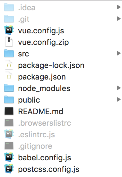Select the node_modules folder name
Screen dimensions: 122x177
[44, 88]
